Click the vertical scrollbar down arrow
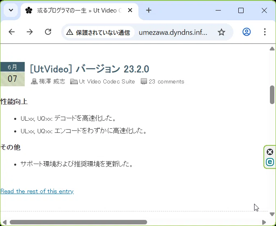 pyautogui.click(x=272, y=214)
